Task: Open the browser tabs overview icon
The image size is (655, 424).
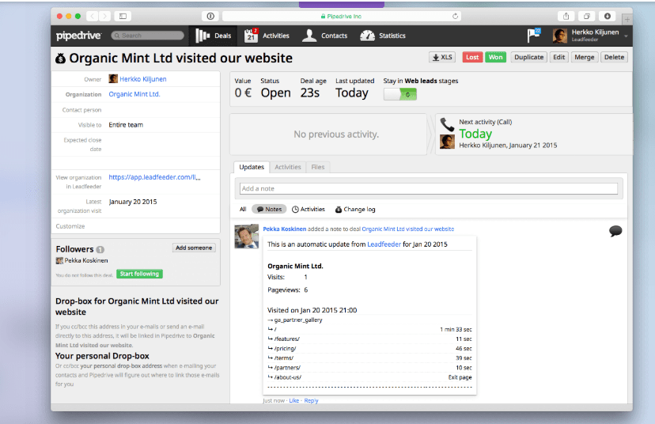Action: (x=586, y=17)
